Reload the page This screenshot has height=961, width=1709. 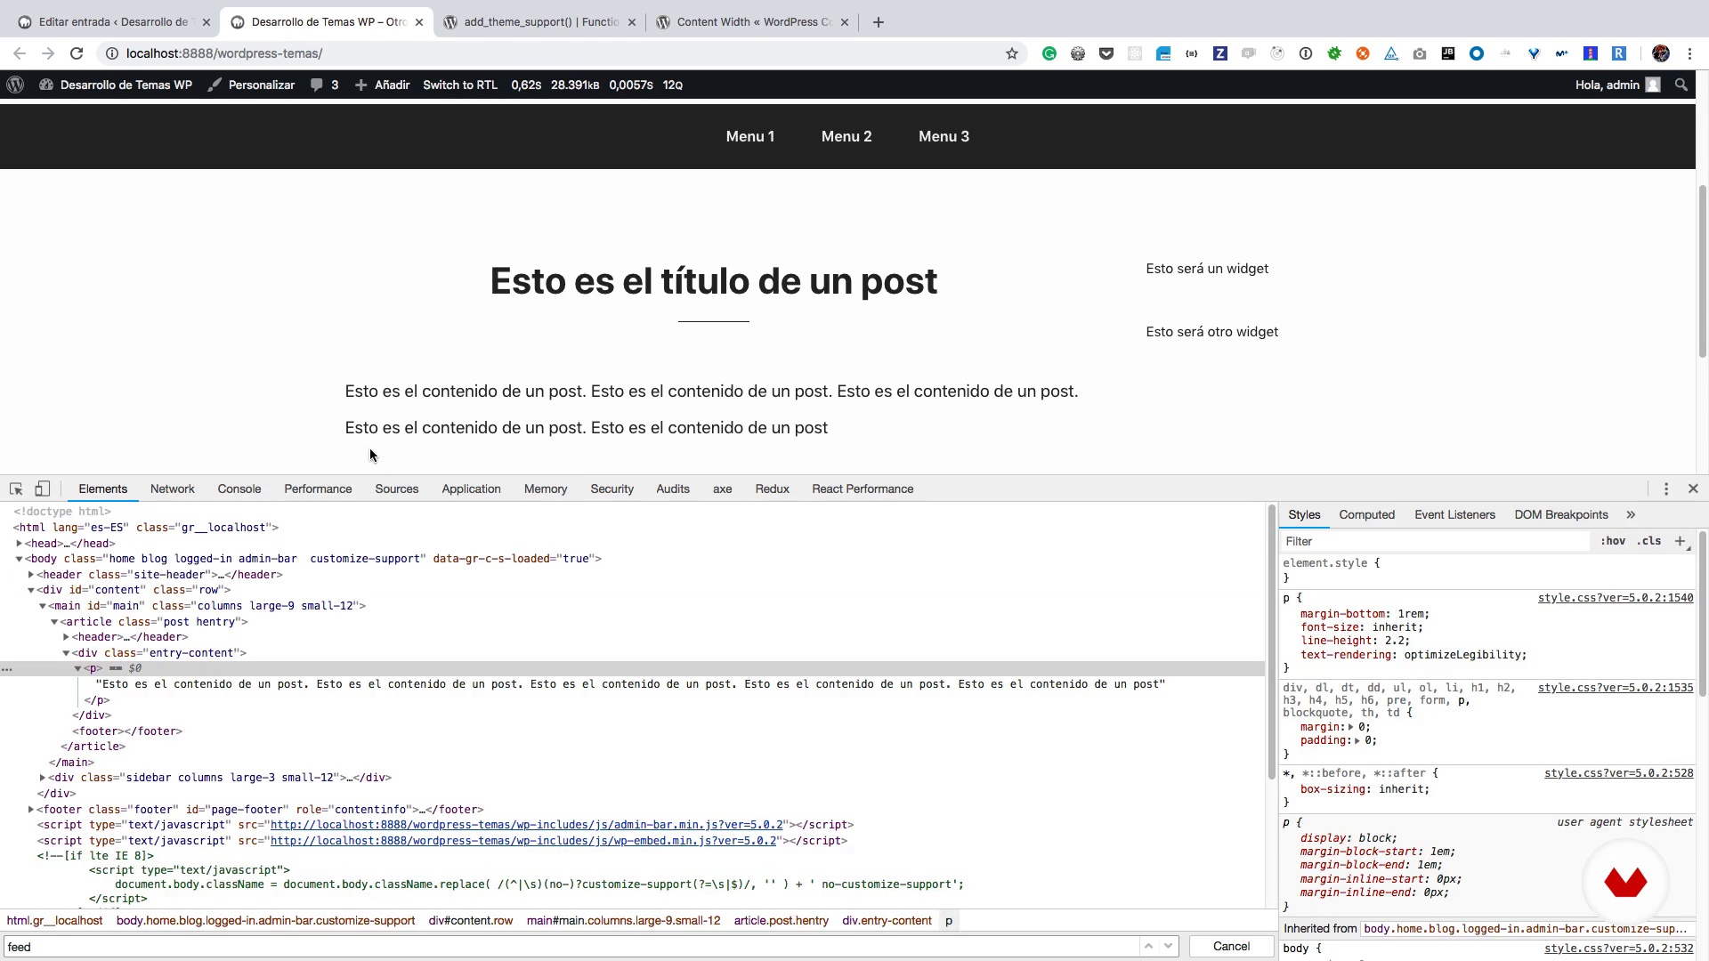[x=77, y=53]
